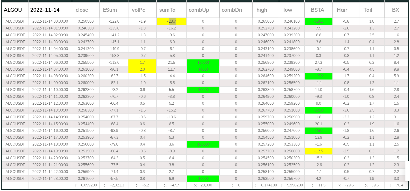Sort by the volPc column header

coord(138,10)
